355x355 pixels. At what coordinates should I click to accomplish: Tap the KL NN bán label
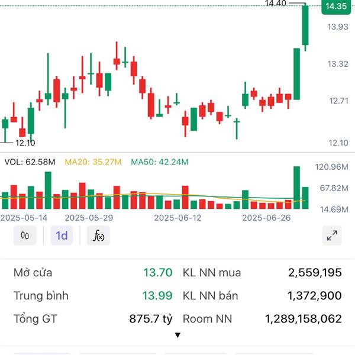tap(210, 295)
